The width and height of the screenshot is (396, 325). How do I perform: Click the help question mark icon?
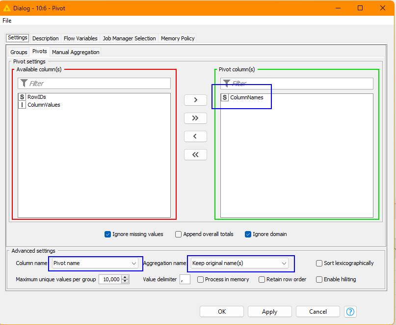[x=350, y=312]
